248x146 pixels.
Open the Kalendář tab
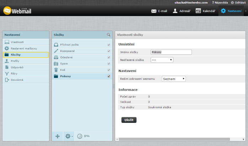pos(205,11)
